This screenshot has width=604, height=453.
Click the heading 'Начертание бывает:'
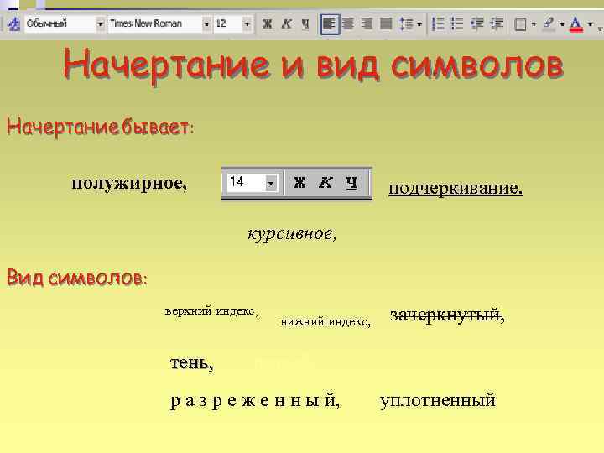(x=100, y=127)
